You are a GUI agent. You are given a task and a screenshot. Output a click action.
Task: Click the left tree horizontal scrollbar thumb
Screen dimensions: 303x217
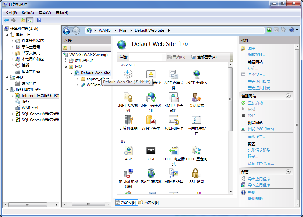28,205
